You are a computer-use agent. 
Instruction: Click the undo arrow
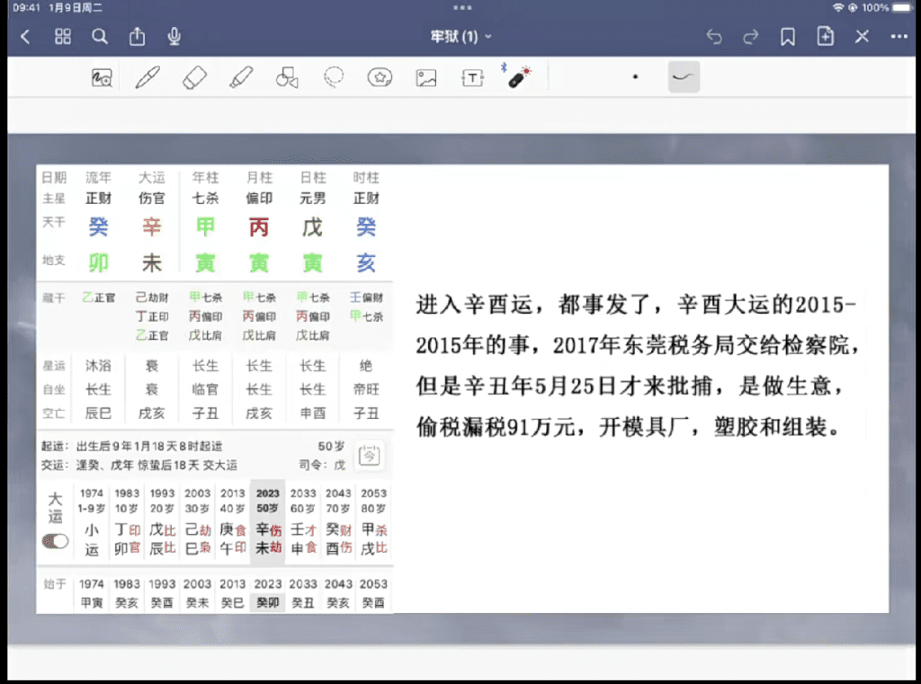714,37
